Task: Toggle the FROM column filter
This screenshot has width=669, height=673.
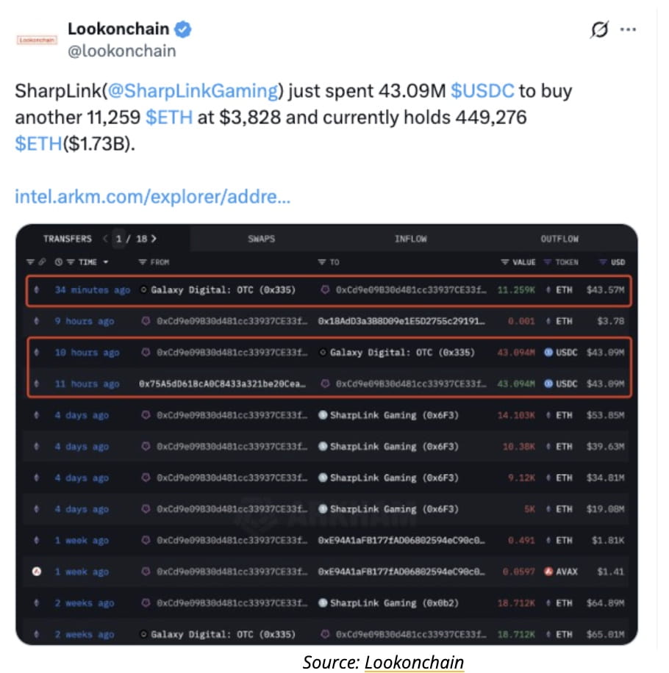Action: 143,262
